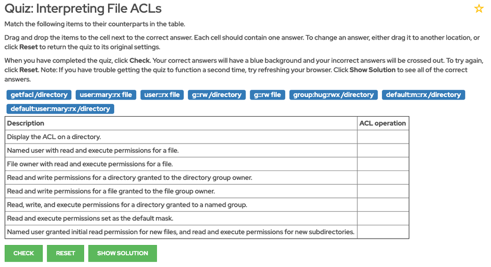Select the 'default:user:mary:rx /directory' chip

tap(60, 109)
